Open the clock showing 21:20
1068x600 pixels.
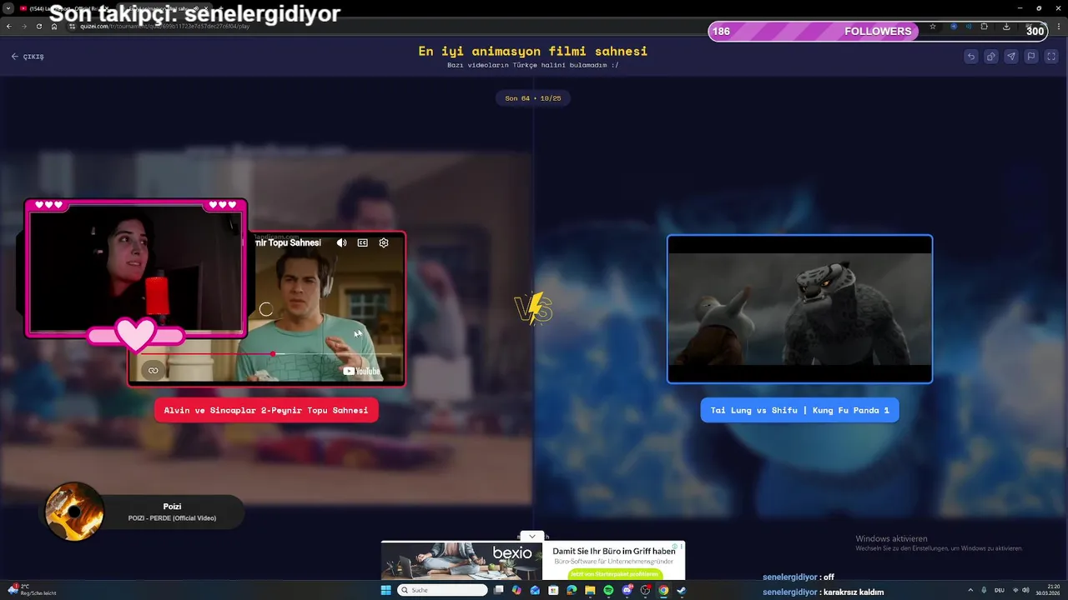point(1047,590)
